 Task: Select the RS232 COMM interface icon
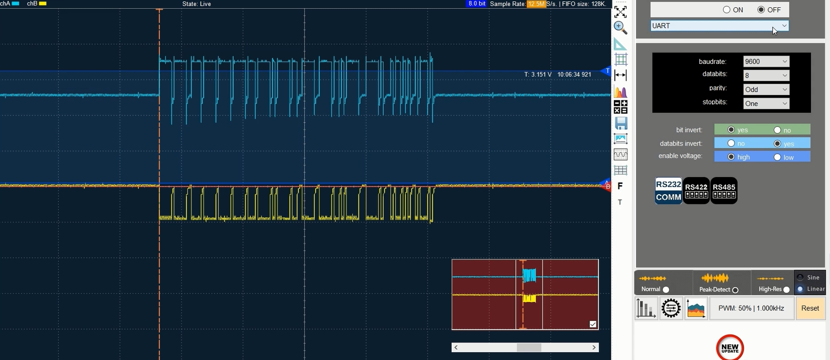coord(668,191)
